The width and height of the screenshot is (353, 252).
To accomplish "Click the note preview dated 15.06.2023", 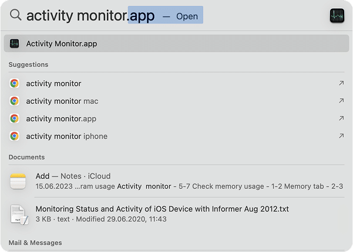I will coord(189,186).
